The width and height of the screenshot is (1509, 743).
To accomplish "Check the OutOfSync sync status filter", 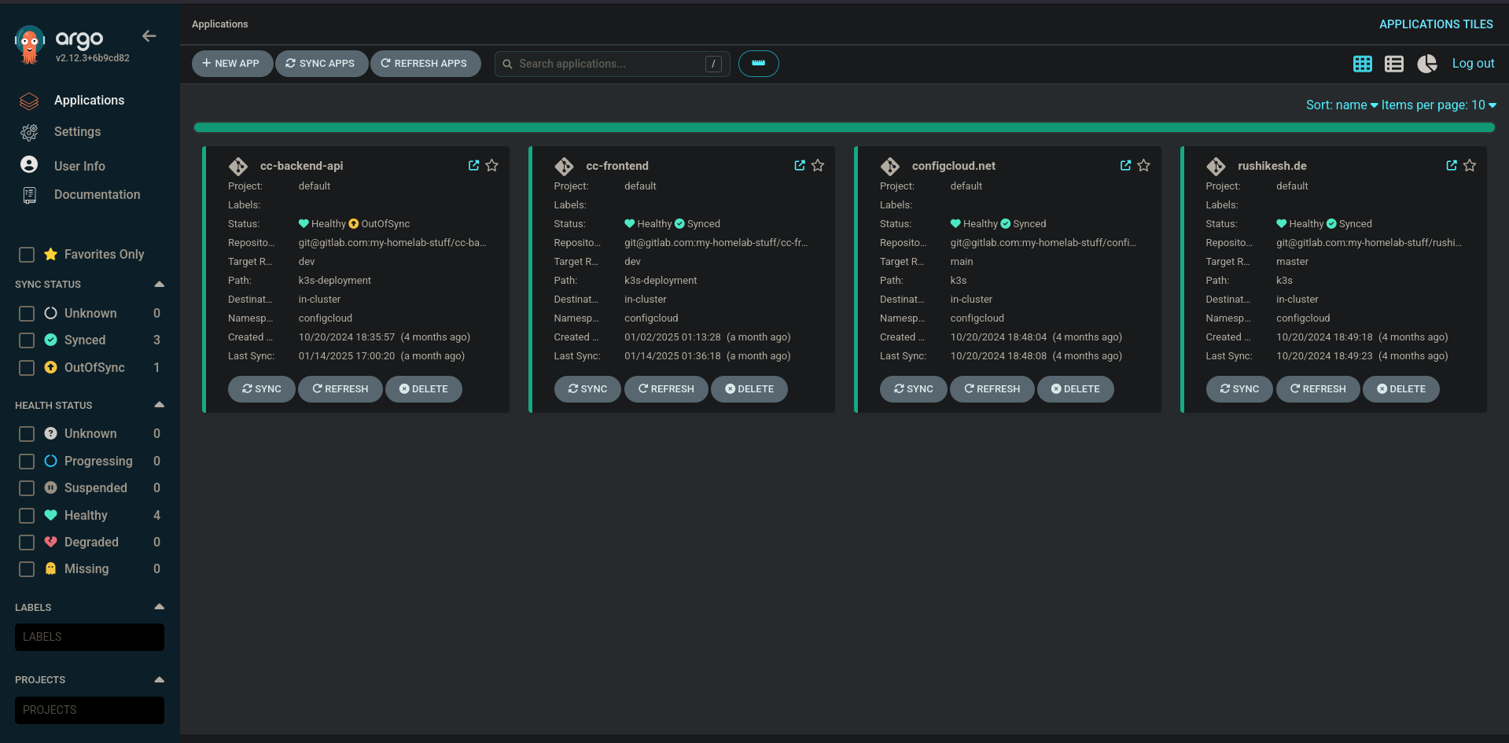I will pos(27,368).
